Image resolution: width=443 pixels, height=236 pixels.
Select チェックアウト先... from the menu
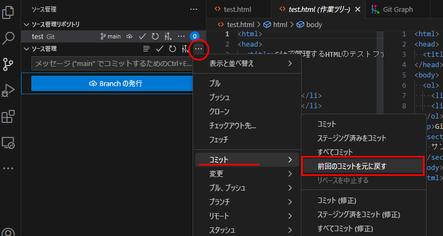pyautogui.click(x=247, y=126)
